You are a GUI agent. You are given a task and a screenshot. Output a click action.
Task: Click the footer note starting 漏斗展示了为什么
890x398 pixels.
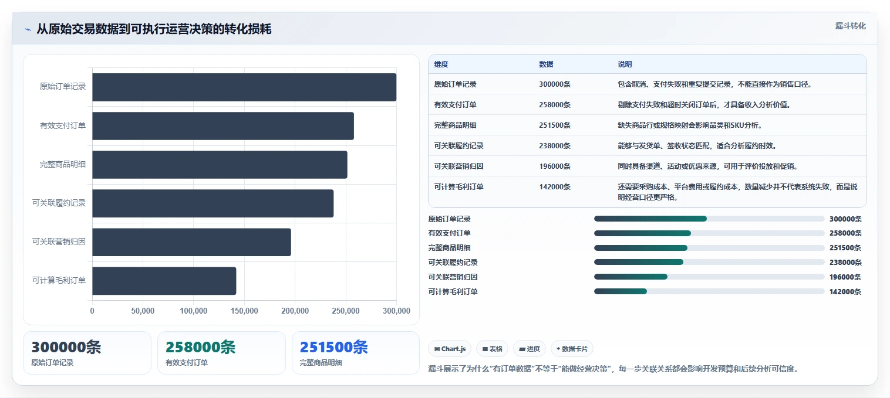(613, 369)
